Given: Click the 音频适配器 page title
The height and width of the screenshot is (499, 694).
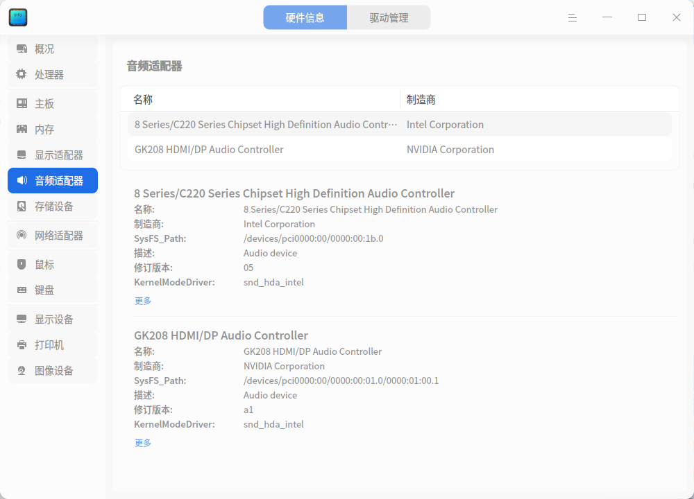Looking at the screenshot, I should pyautogui.click(x=155, y=66).
